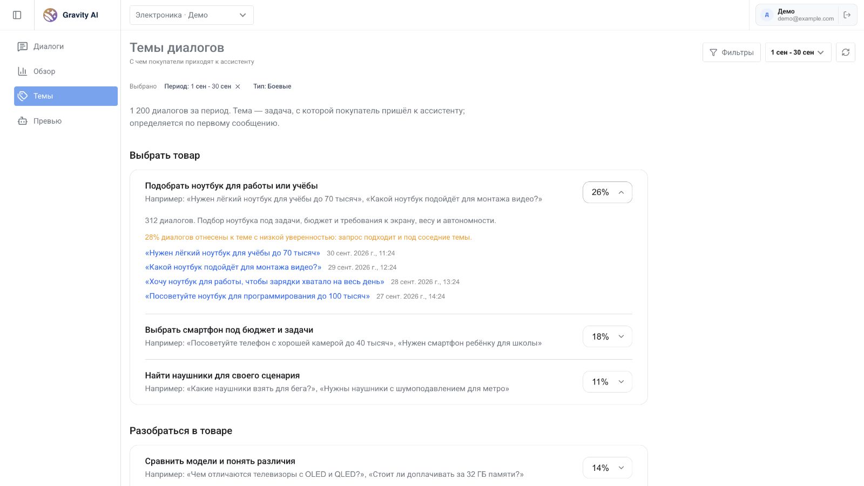
Task: Open dialog «Хочу ноутбук для работы…» link
Action: click(x=265, y=282)
